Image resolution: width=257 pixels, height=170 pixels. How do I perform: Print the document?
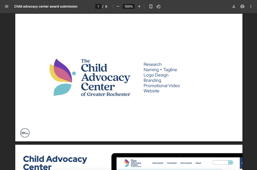[x=242, y=6]
